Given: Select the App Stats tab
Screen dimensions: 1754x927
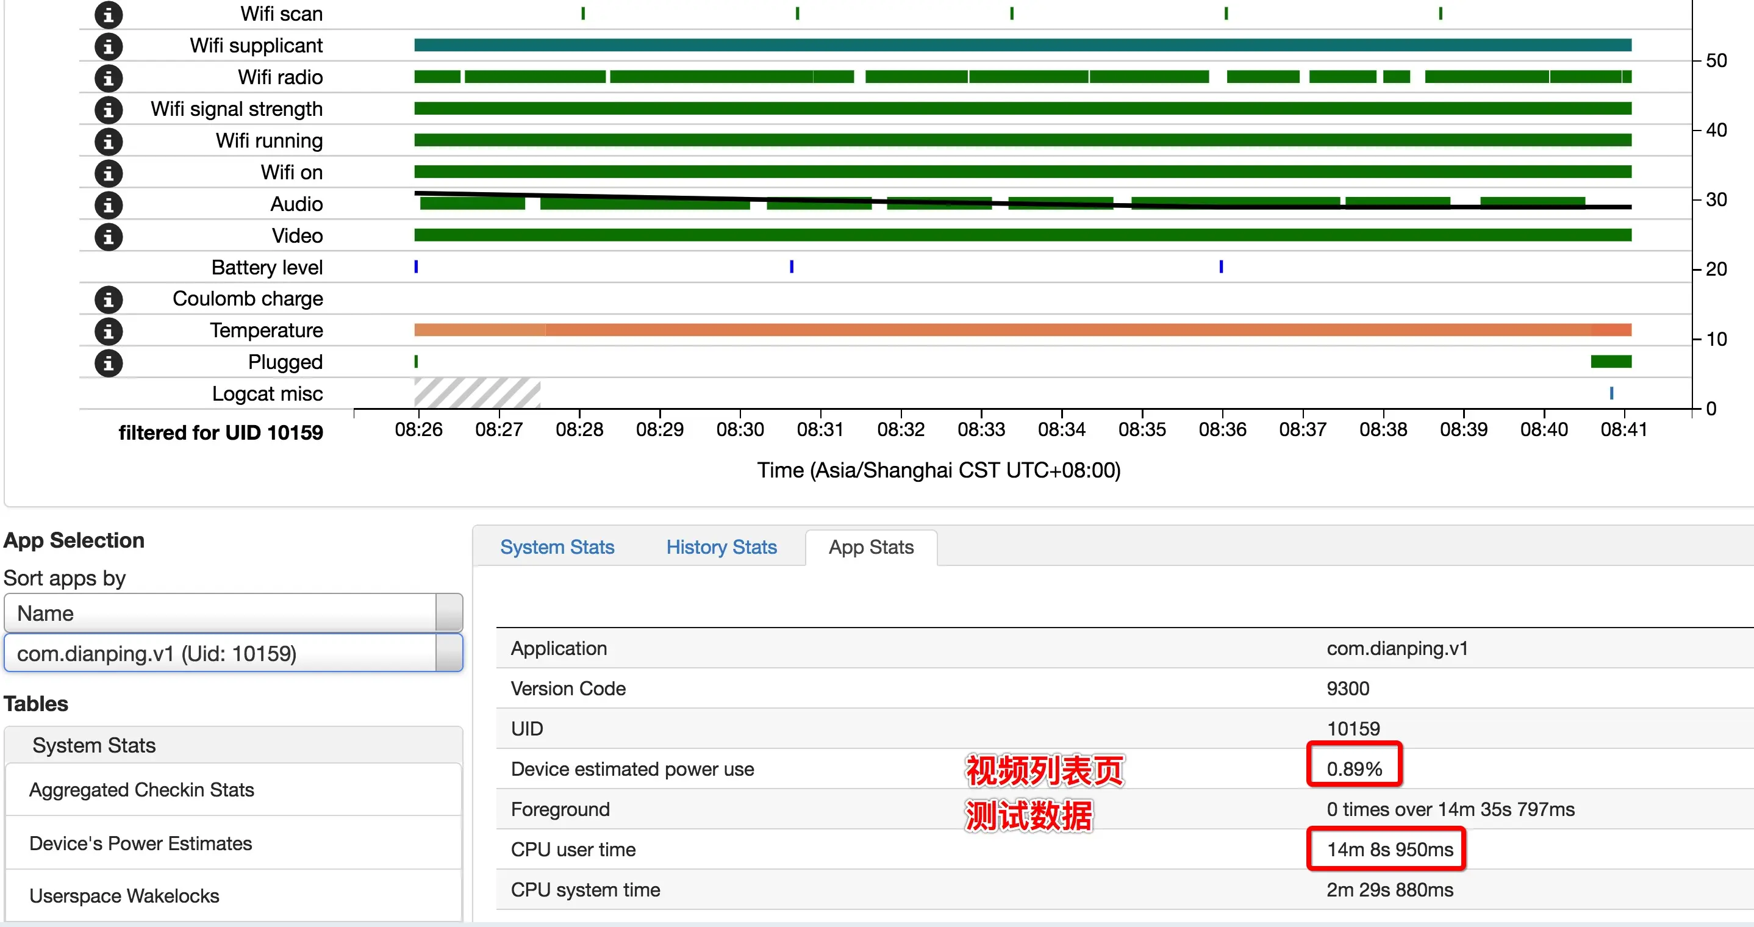Looking at the screenshot, I should (x=870, y=547).
